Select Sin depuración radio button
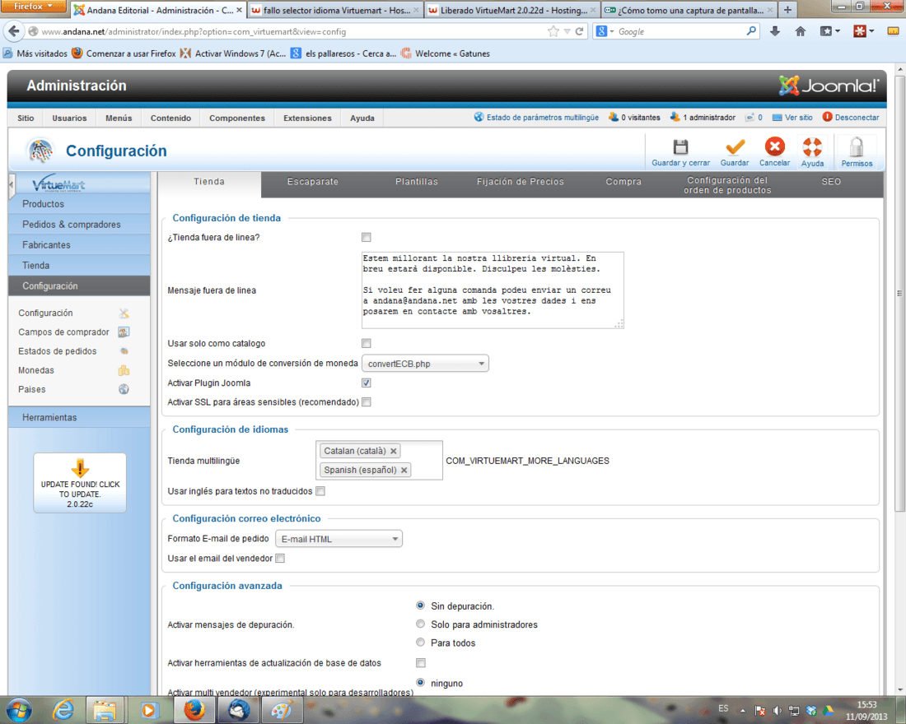906x724 pixels. pos(421,606)
